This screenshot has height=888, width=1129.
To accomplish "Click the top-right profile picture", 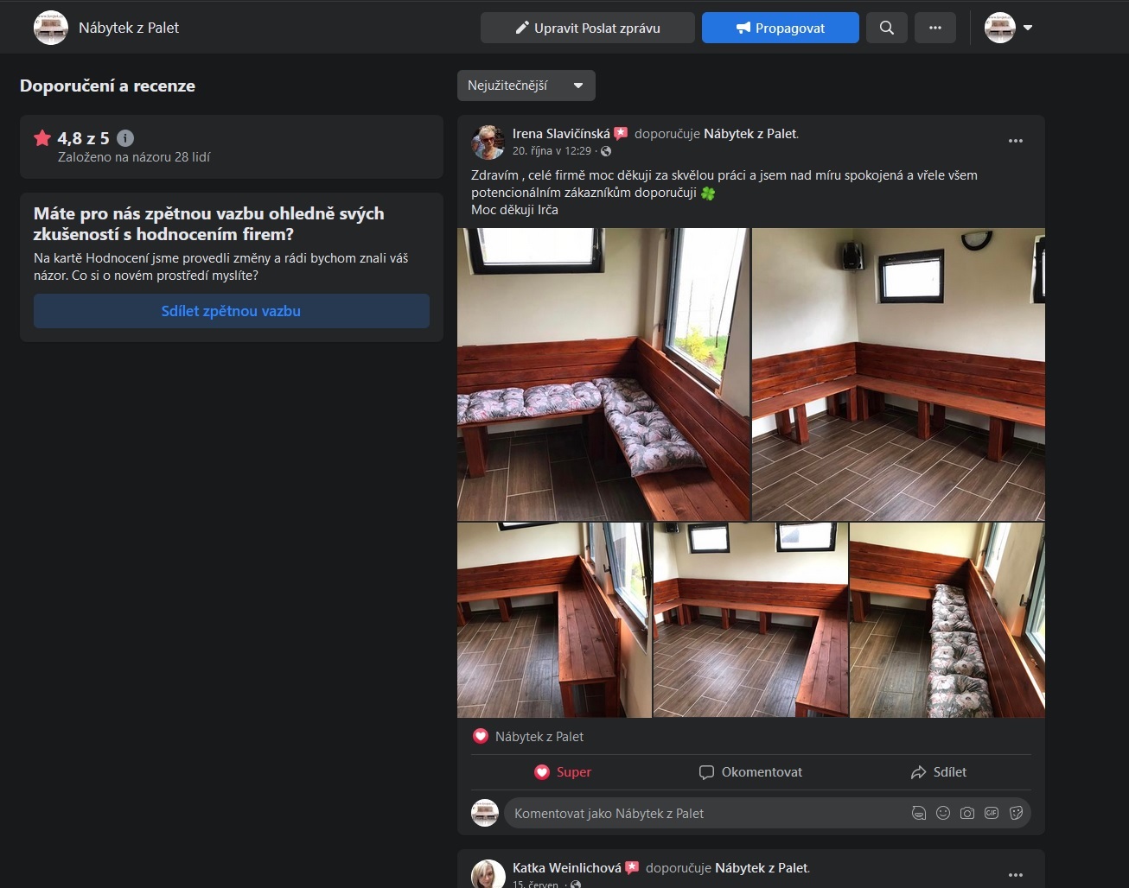I will (1000, 28).
